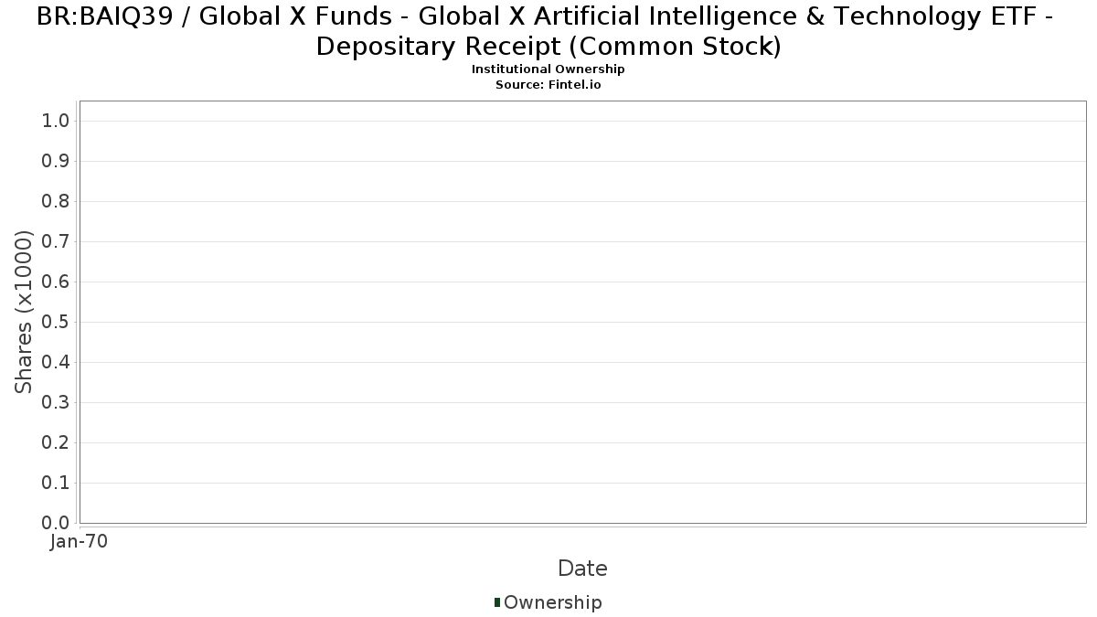Click the 0.9 y-axis tick label
Image resolution: width=1097 pixels, height=617 pixels.
pos(57,162)
